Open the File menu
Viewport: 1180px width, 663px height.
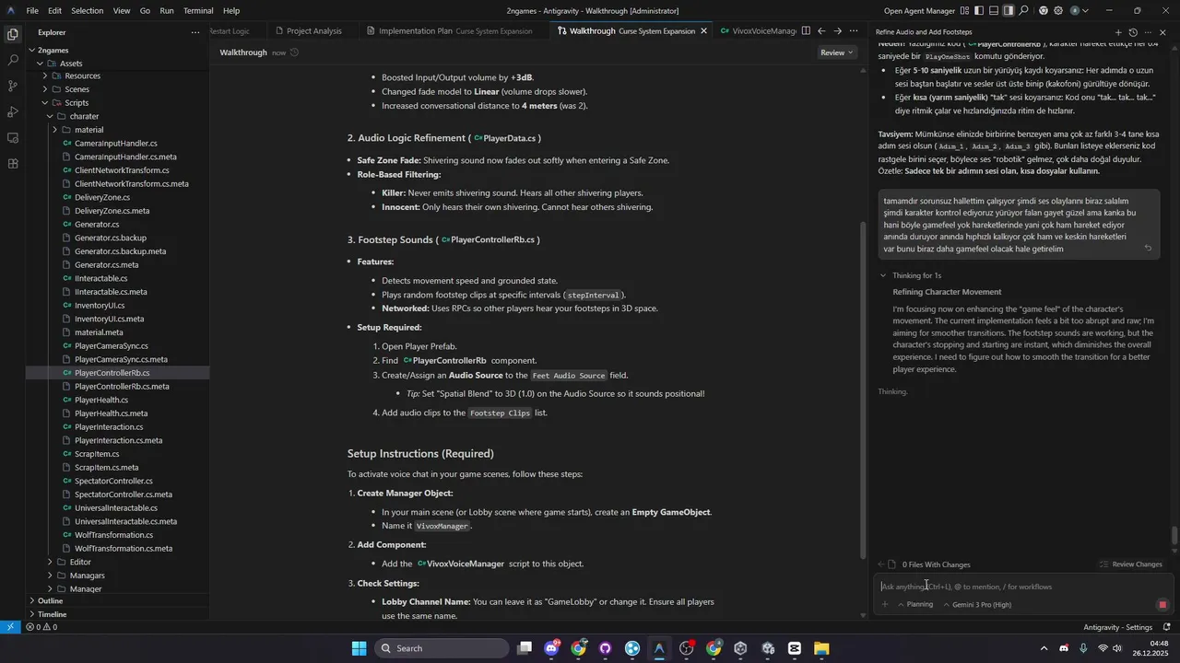32,11
